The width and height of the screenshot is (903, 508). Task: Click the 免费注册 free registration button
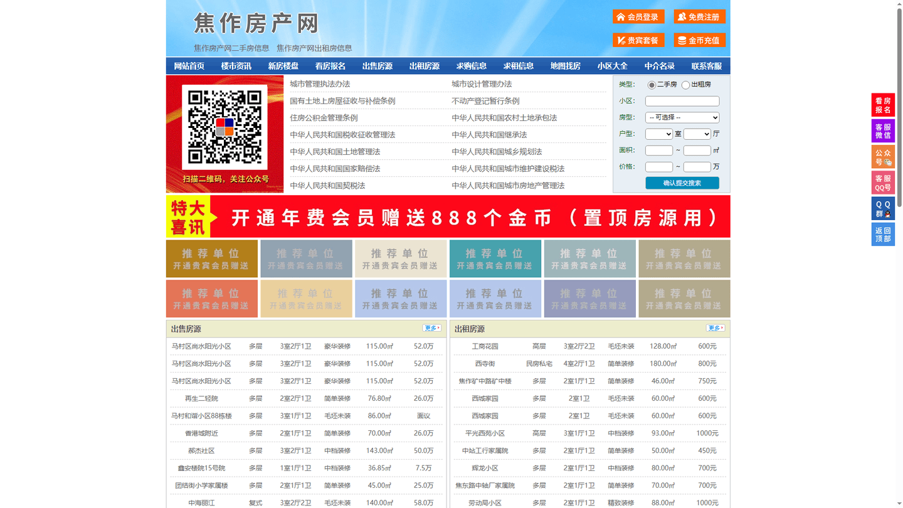699,17
